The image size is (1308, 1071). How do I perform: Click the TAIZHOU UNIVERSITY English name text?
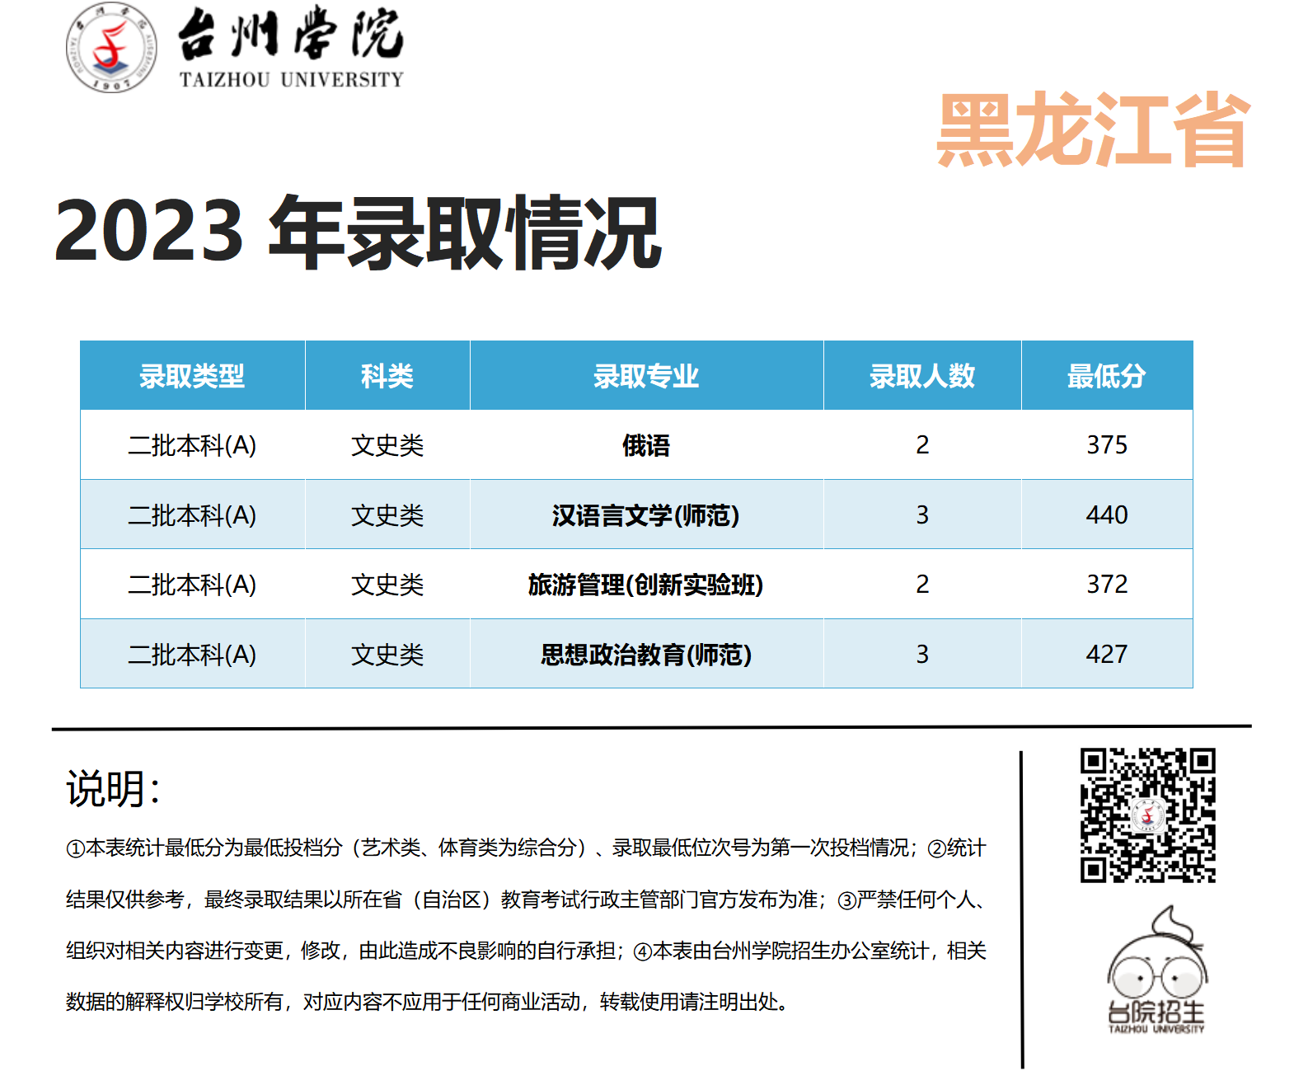pyautogui.click(x=292, y=80)
